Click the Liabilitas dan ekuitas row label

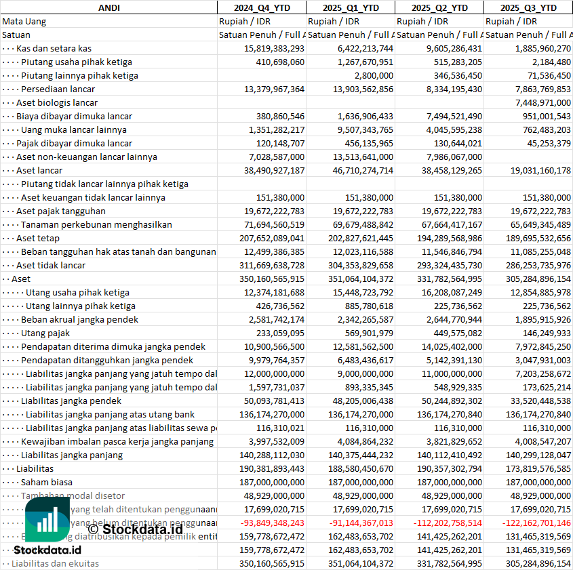(x=55, y=563)
